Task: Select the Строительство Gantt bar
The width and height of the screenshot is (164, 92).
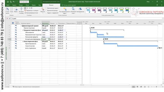Action: (x=138, y=46)
